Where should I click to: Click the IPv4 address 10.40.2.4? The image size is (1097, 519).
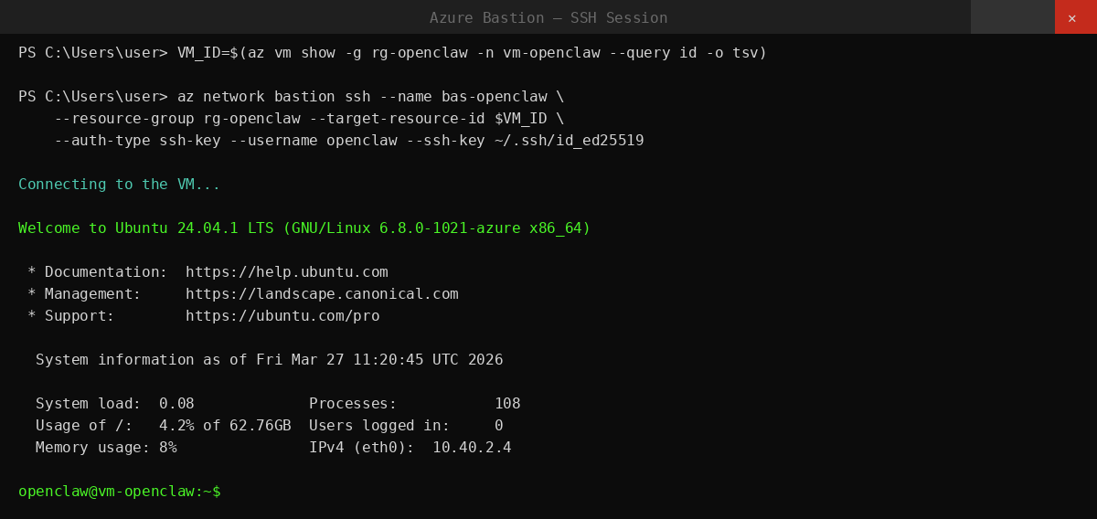pyautogui.click(x=472, y=448)
